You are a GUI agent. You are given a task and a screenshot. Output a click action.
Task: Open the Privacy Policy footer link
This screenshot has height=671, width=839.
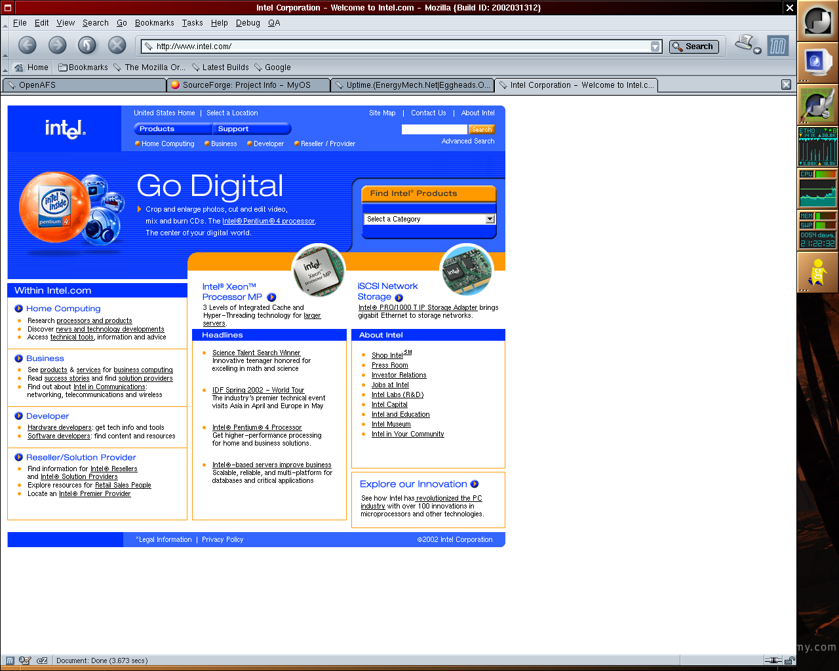(223, 540)
